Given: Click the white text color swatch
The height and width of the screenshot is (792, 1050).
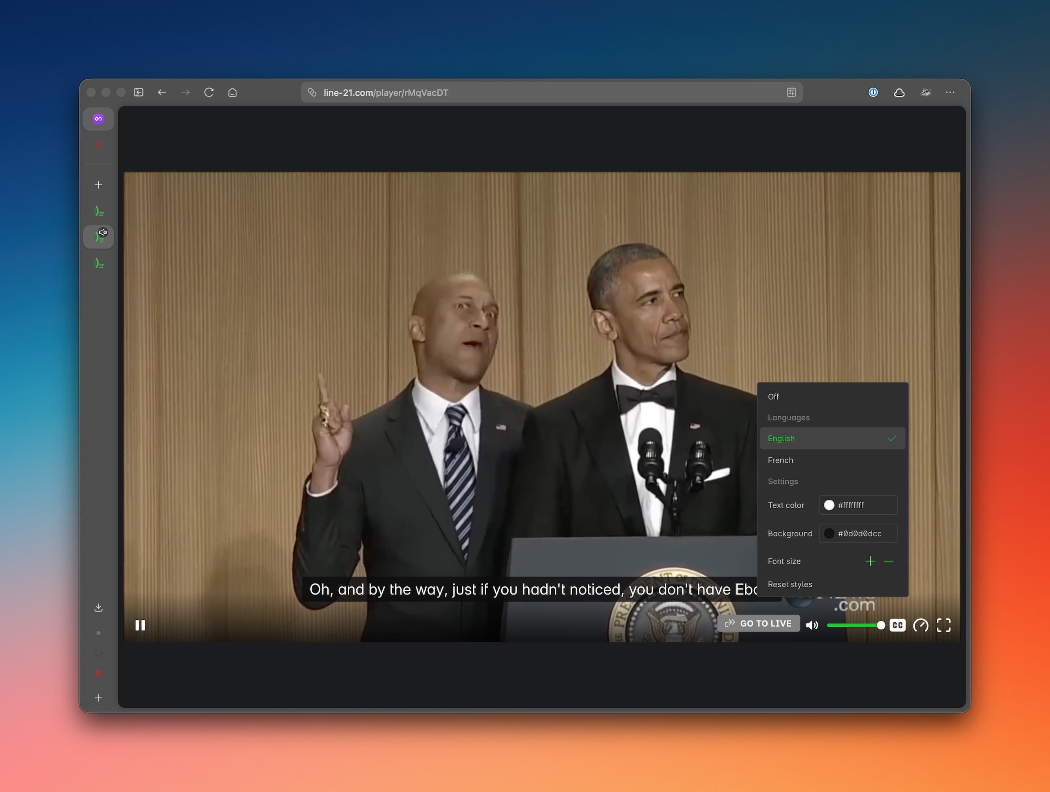Looking at the screenshot, I should [829, 505].
